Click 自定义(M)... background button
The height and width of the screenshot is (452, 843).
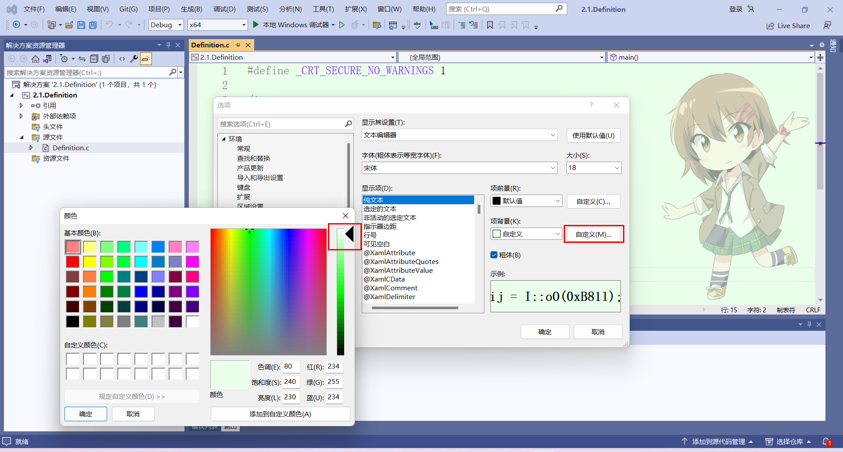593,234
